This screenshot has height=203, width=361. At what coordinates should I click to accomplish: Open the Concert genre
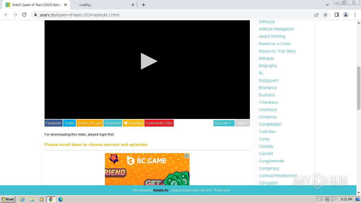click(266, 154)
